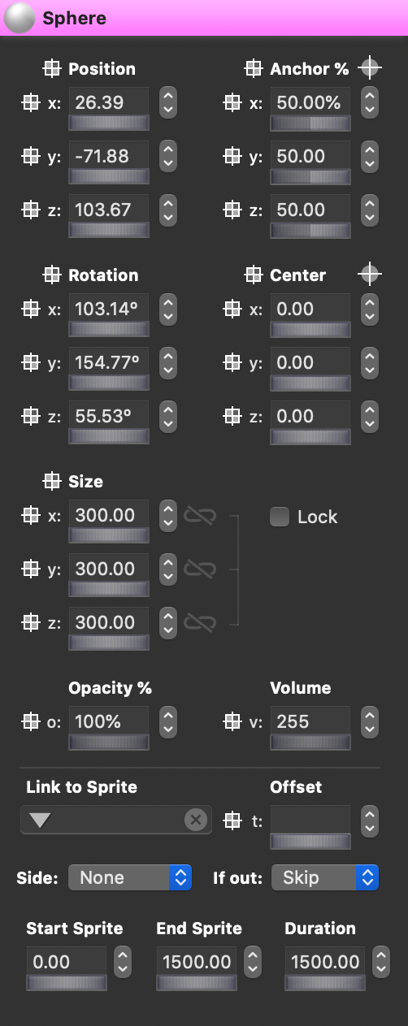The height and width of the screenshot is (1026, 408).
Task: Click the Rotation z 55.53° value field
Action: (109, 416)
